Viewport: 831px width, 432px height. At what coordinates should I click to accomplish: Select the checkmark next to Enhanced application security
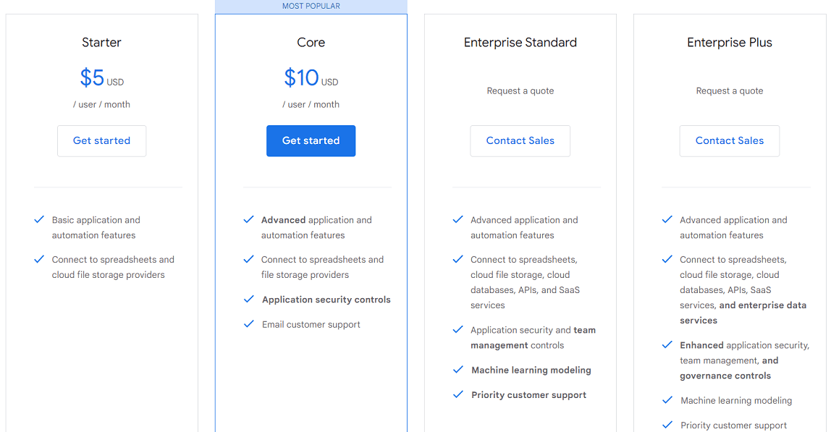pyautogui.click(x=667, y=345)
